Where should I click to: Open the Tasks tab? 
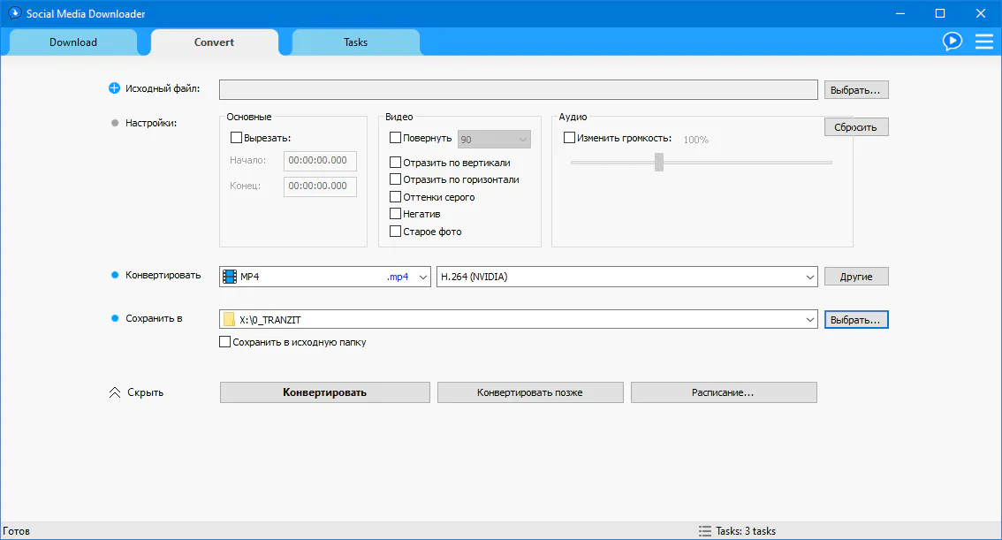(355, 42)
